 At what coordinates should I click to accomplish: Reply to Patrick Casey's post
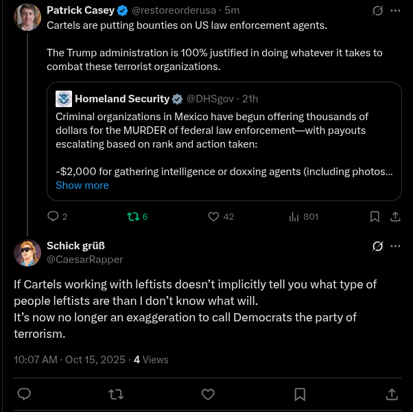coord(54,216)
